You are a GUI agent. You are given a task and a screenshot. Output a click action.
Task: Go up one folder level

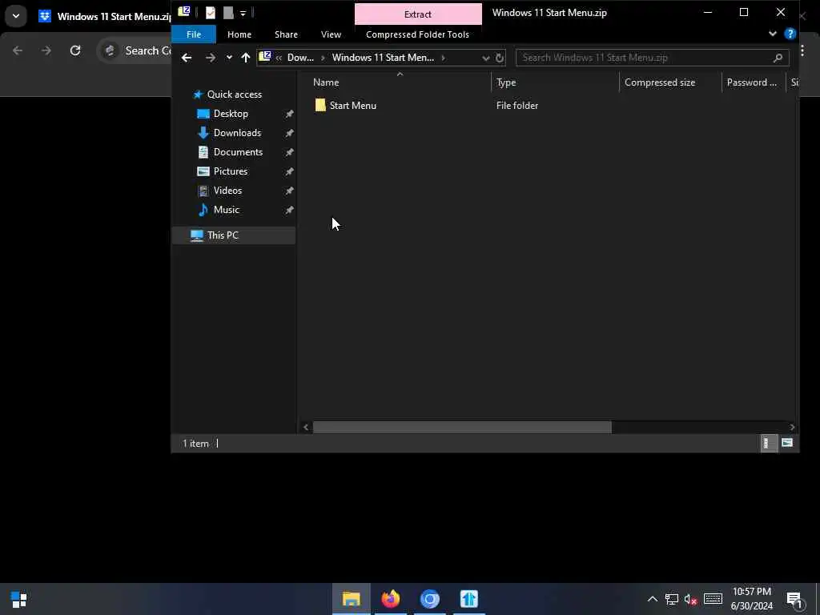[246, 58]
